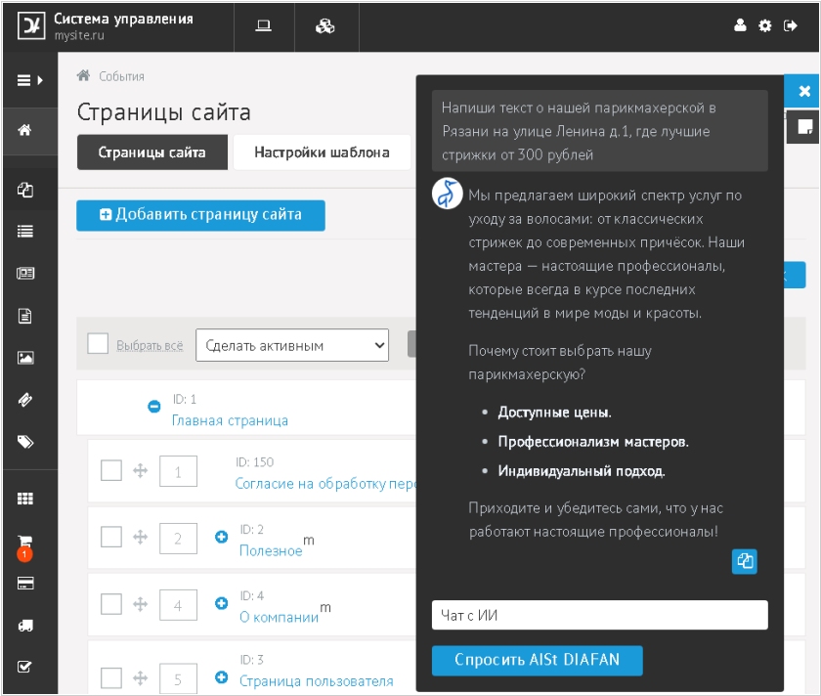The height and width of the screenshot is (696, 821).
Task: Click the copy AI response icon
Action: [745, 561]
